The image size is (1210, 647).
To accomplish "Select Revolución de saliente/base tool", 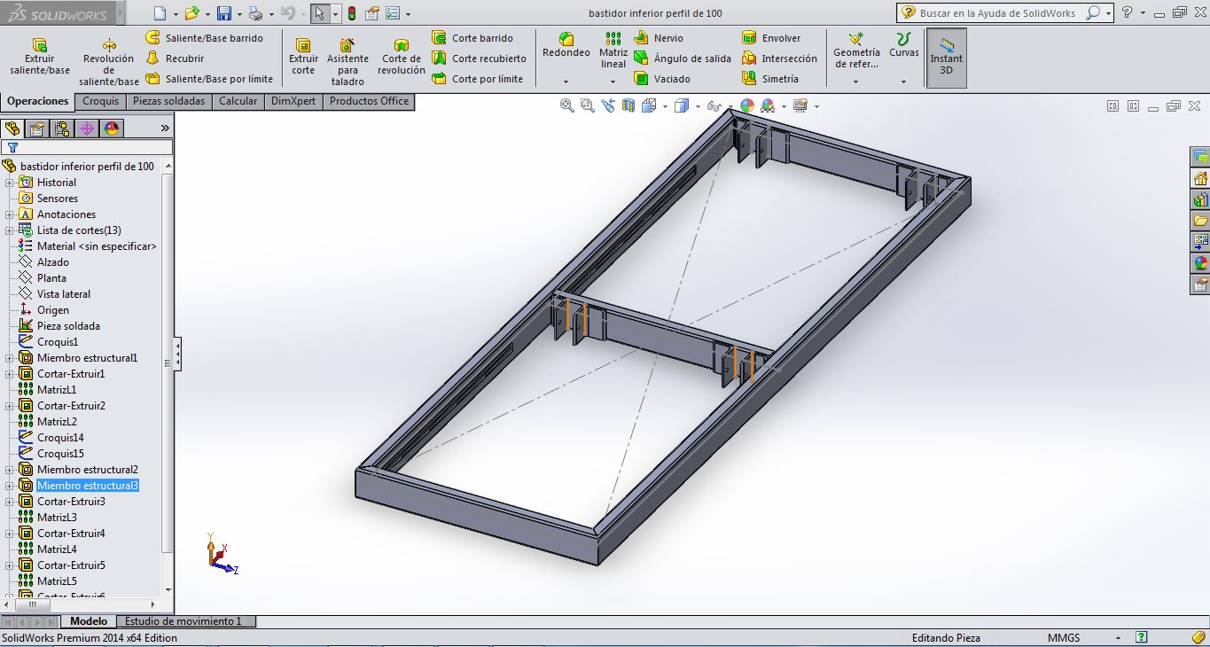I will coord(109,62).
